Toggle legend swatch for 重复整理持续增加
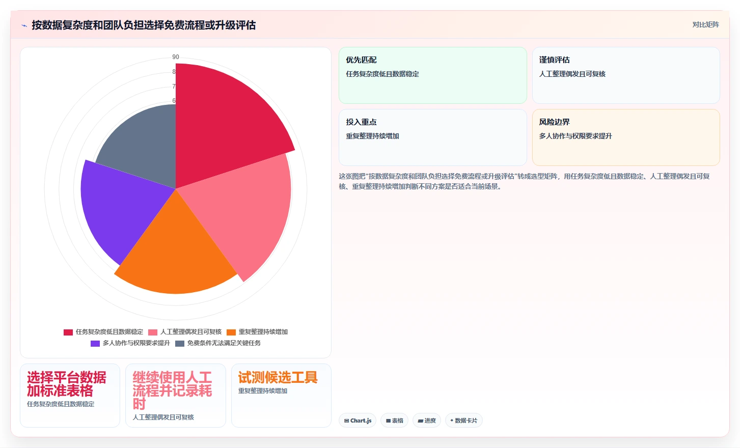 (231, 332)
